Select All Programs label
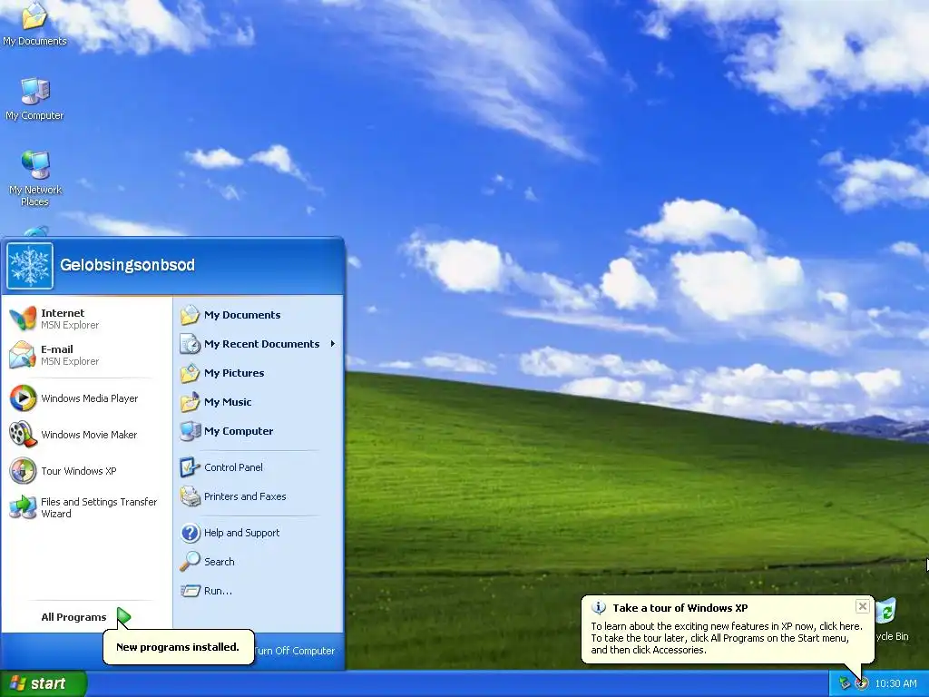The width and height of the screenshot is (929, 697). coord(73,617)
